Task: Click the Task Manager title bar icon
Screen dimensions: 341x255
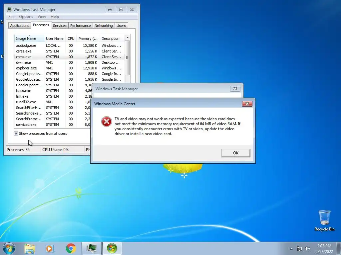Action: 9,9
